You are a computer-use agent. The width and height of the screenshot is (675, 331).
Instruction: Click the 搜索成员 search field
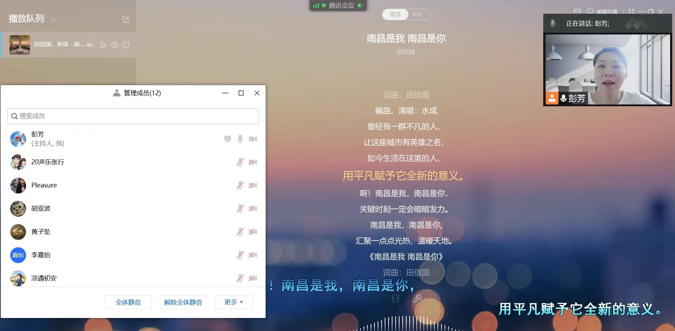[133, 116]
